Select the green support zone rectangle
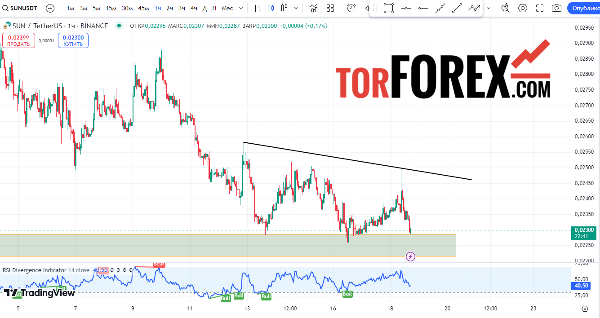Image resolution: width=600 pixels, height=318 pixels. pos(228,245)
